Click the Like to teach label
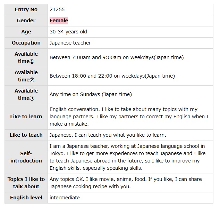Image resolution: width=220 pixels, height=207 pixels. pyautogui.click(x=26, y=135)
